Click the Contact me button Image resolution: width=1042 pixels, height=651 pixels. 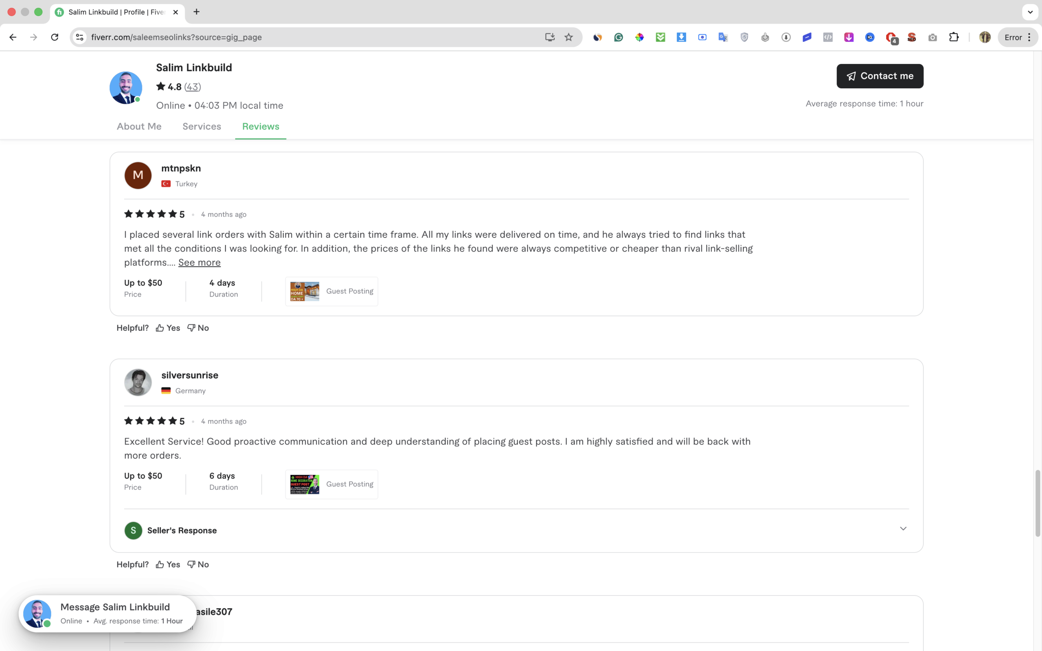(880, 76)
